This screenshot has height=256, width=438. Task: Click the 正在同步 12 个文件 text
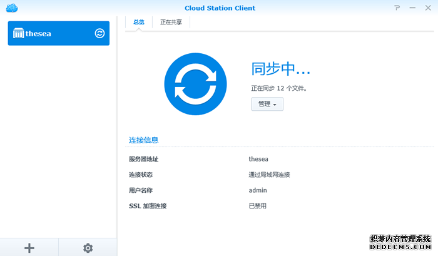(279, 88)
